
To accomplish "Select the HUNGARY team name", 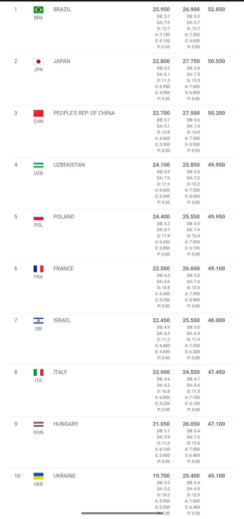I will click(66, 424).
